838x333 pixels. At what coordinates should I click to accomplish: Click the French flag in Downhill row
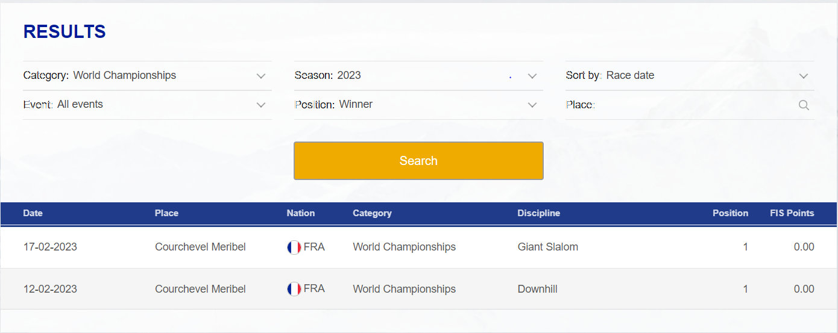(294, 289)
